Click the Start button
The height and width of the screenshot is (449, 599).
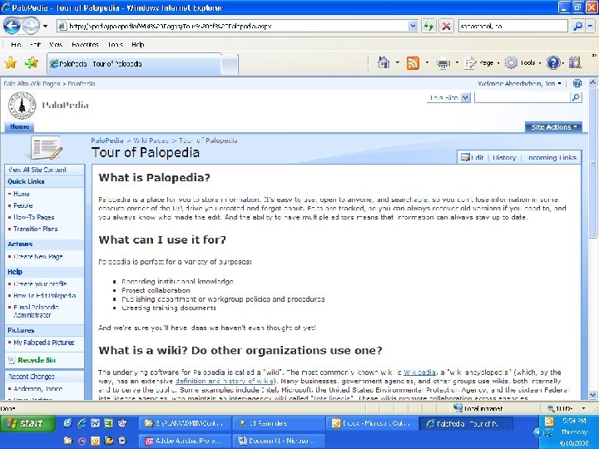pyautogui.click(x=27, y=423)
